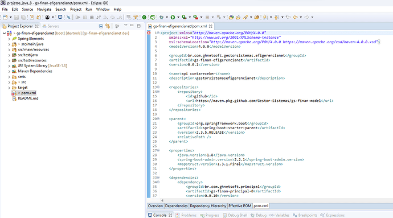Open the Project menu
The height and width of the screenshot is (218, 393).
click(76, 9)
